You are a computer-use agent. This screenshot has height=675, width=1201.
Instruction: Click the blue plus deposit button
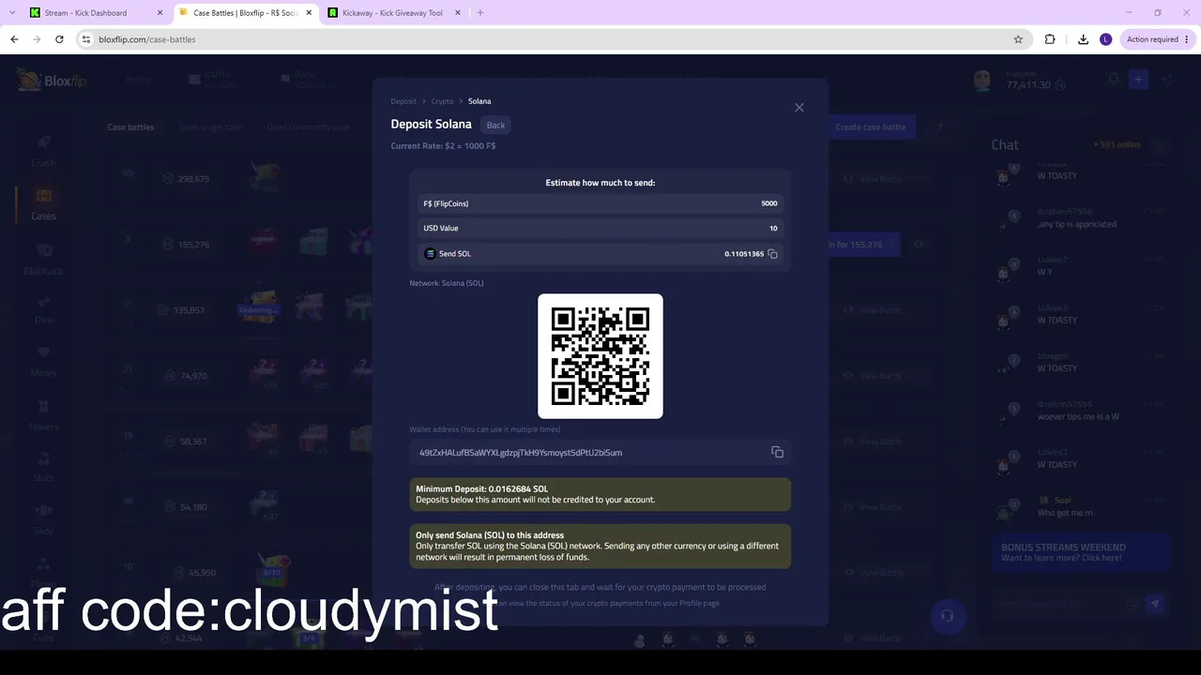(x=1138, y=80)
